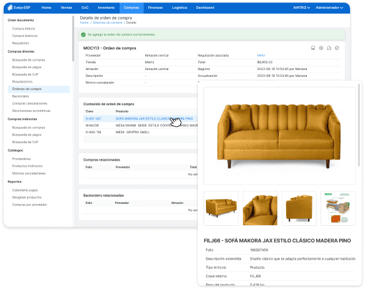Open product link SOFÁ MAKORA JAX
The image size is (365, 289).
[x=154, y=119]
